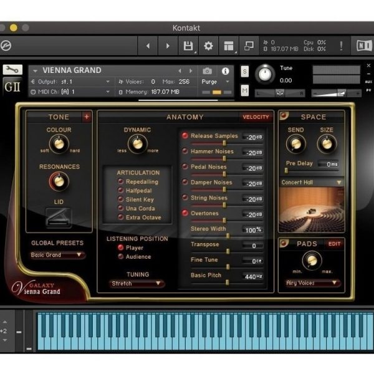Click the Space Size knob

(x=327, y=144)
